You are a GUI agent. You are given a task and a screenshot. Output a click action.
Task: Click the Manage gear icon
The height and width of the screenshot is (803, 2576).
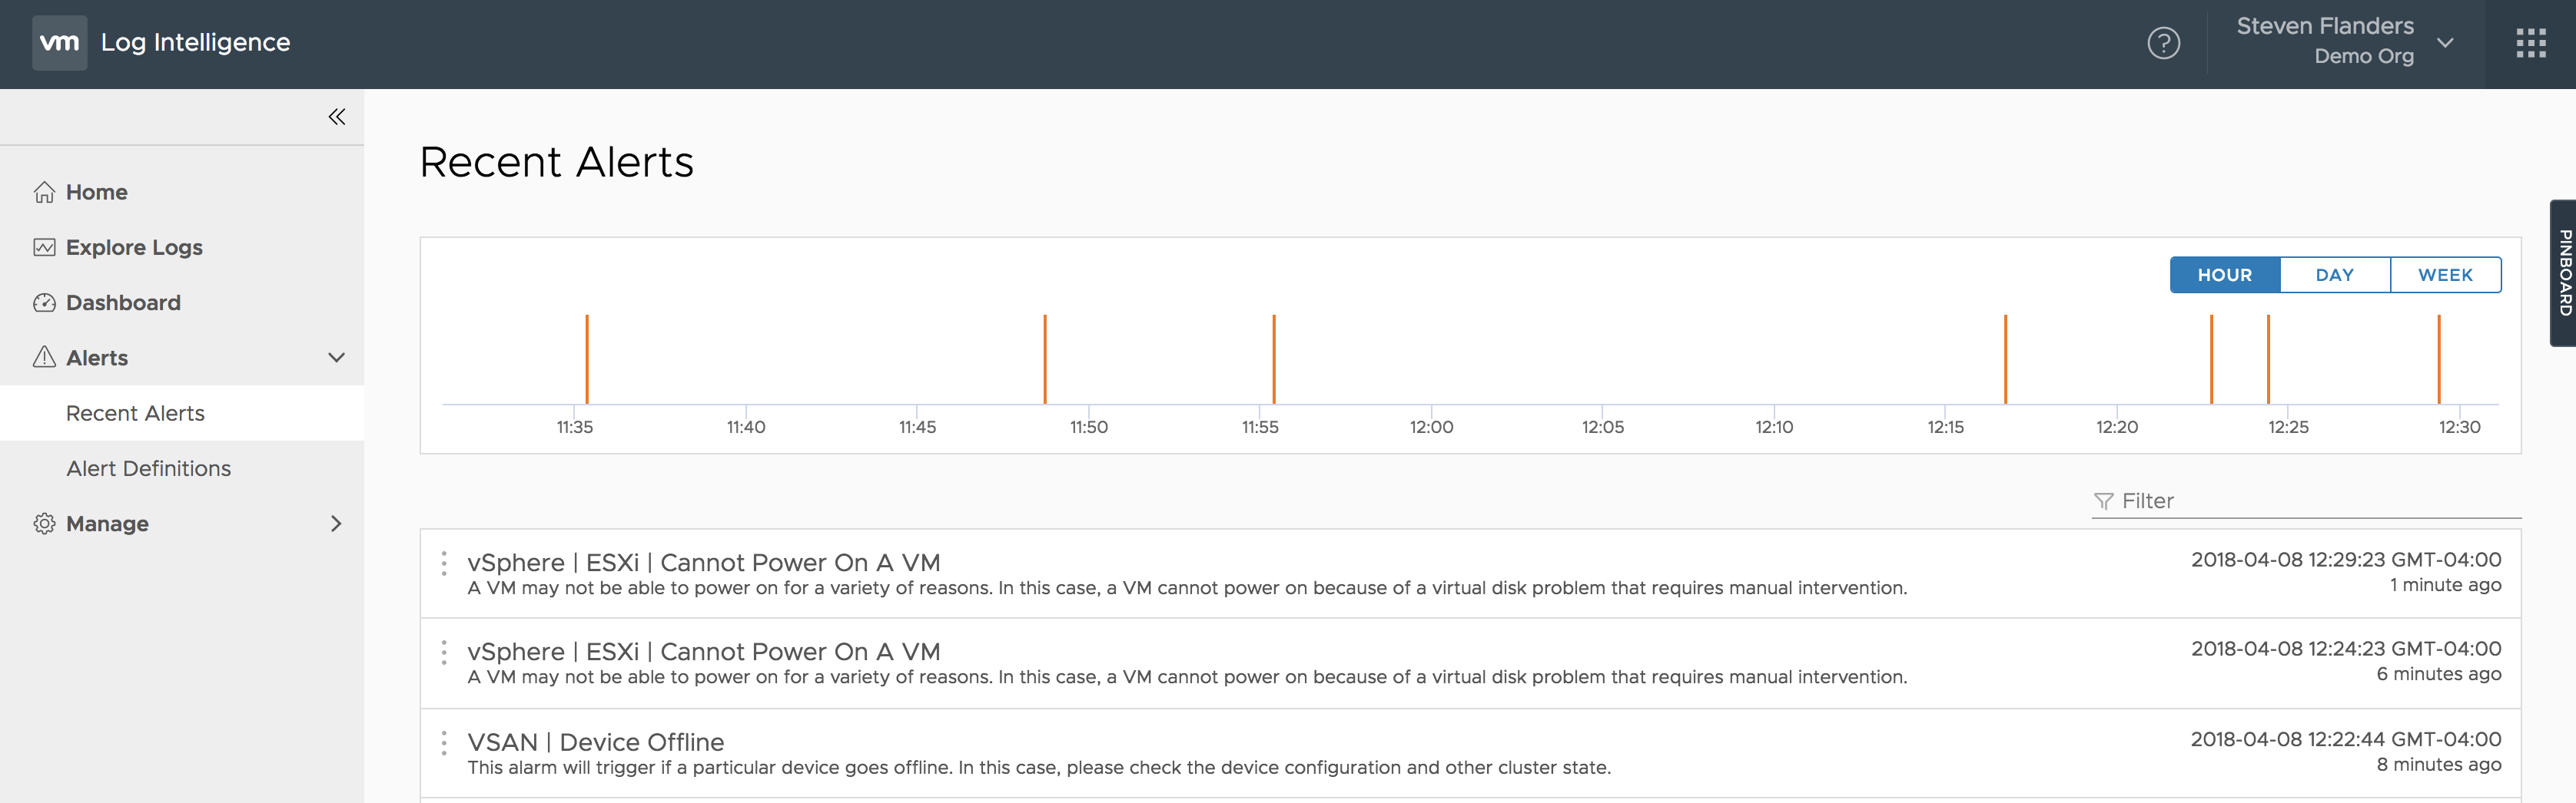[44, 524]
